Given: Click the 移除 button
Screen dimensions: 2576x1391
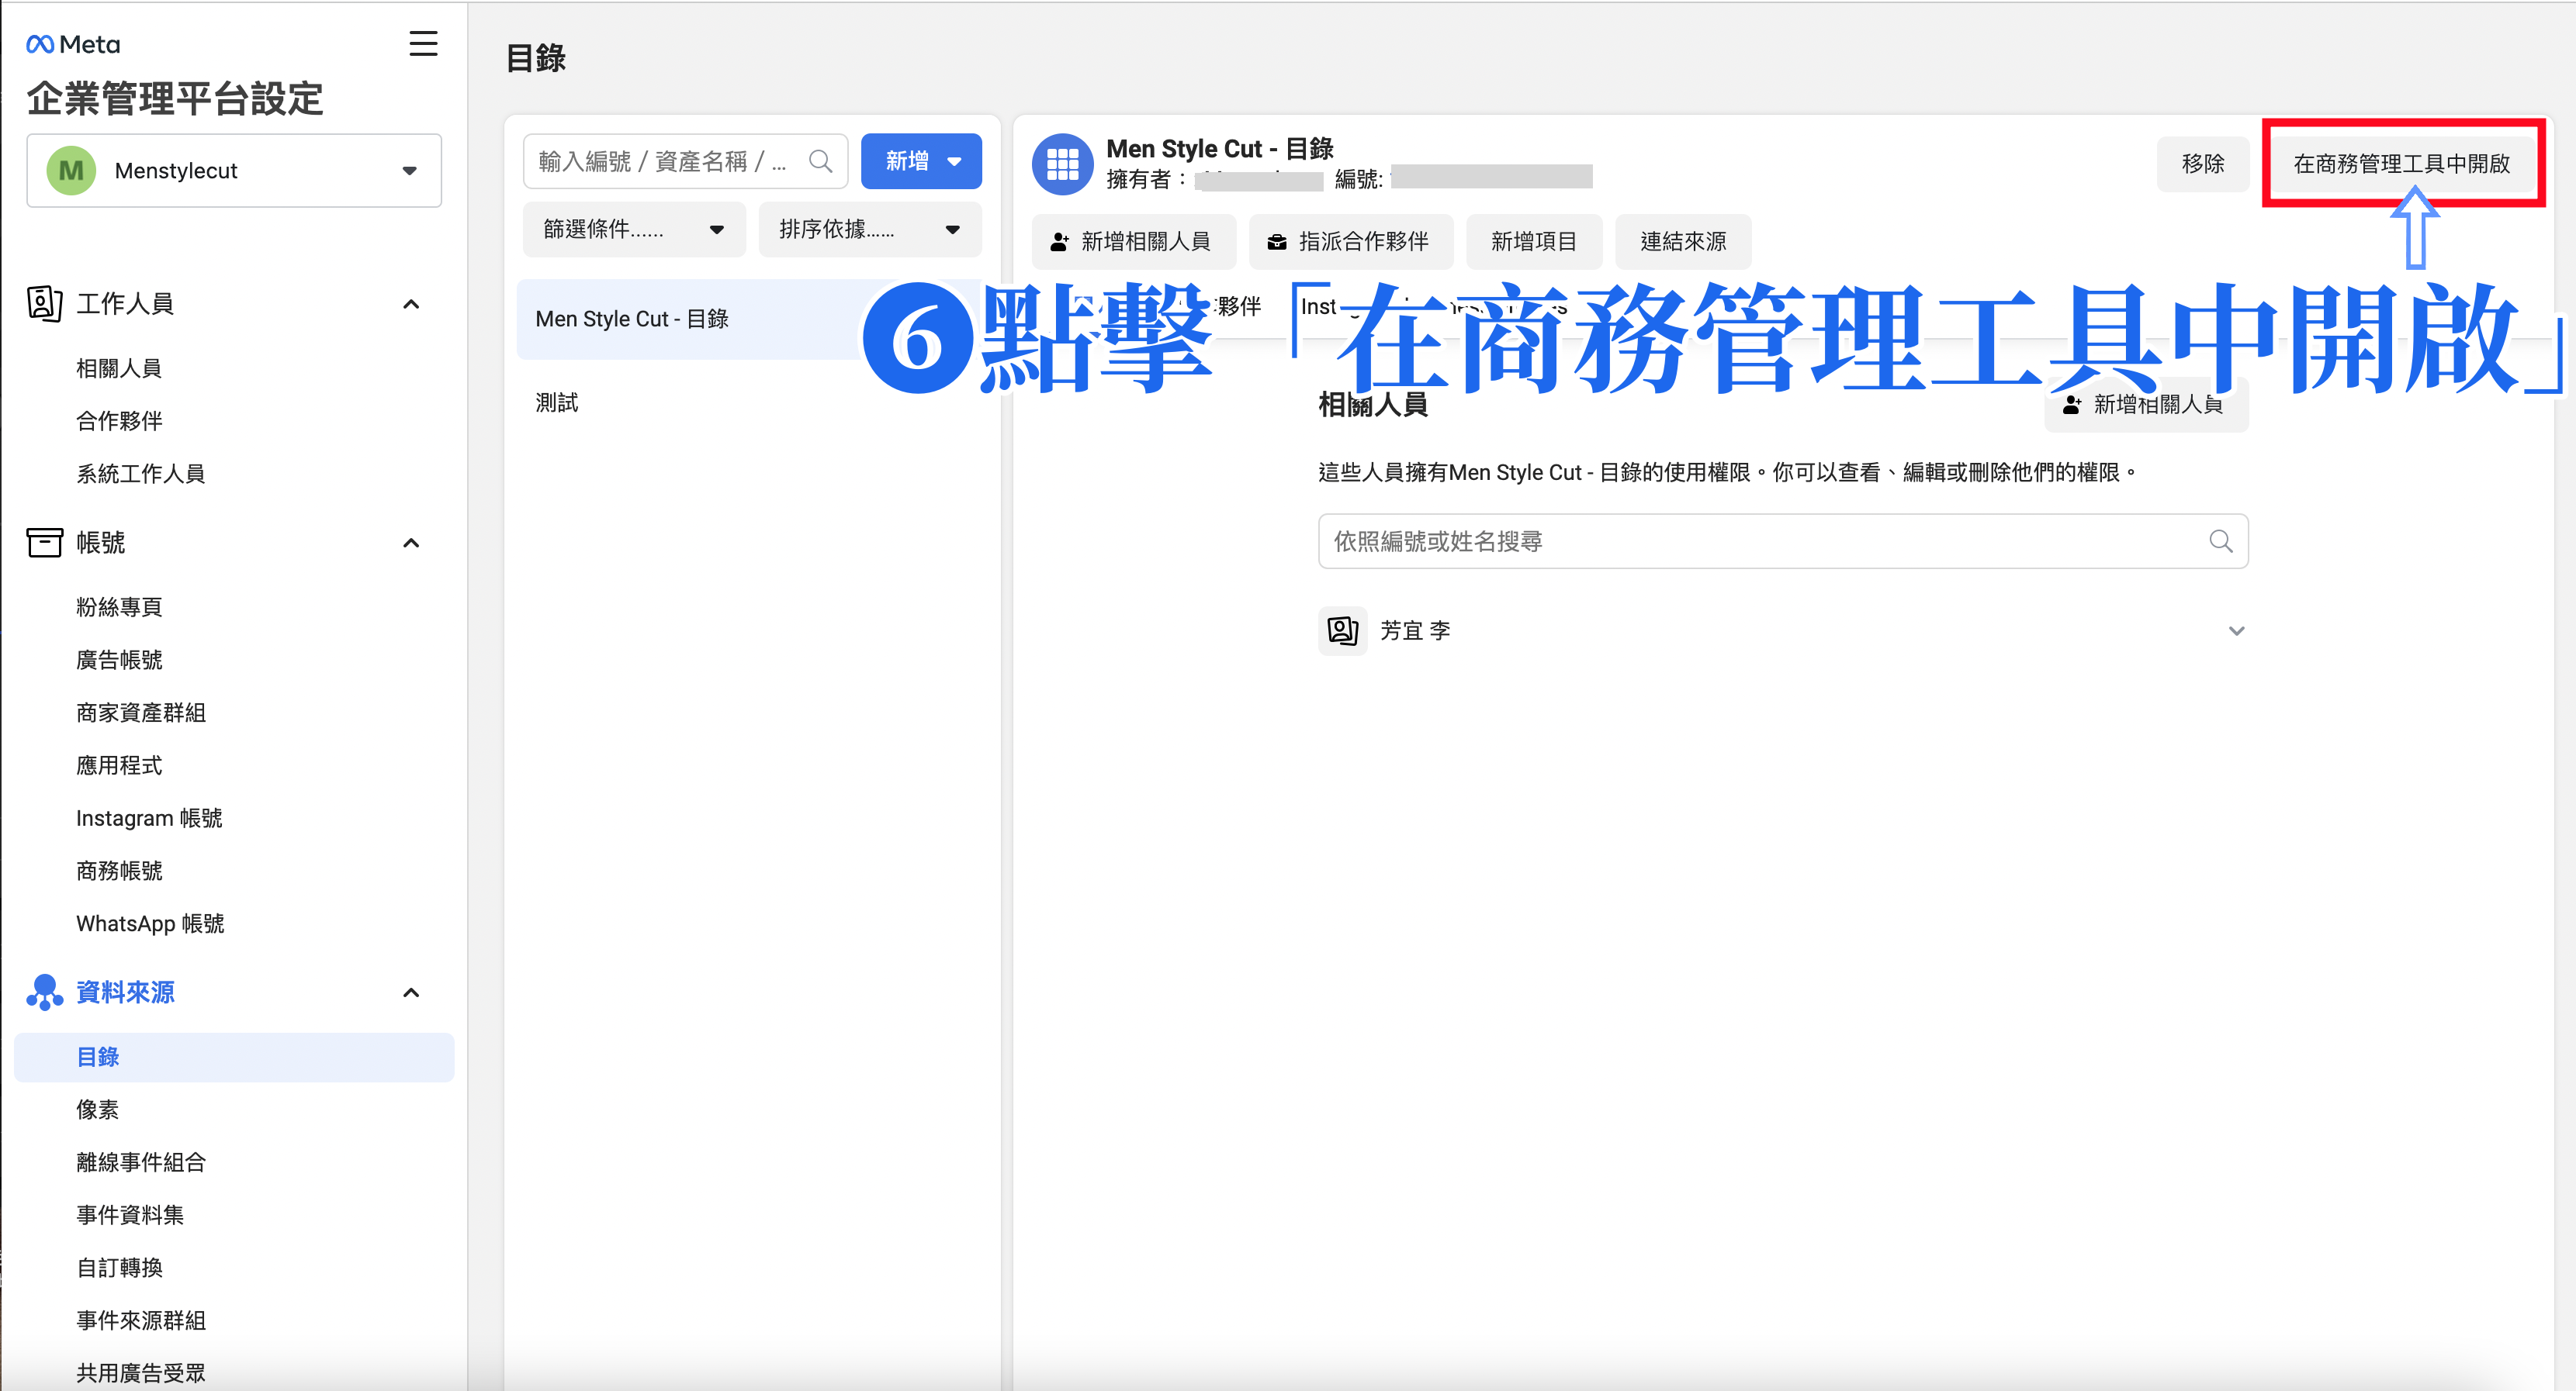Looking at the screenshot, I should [2203, 164].
